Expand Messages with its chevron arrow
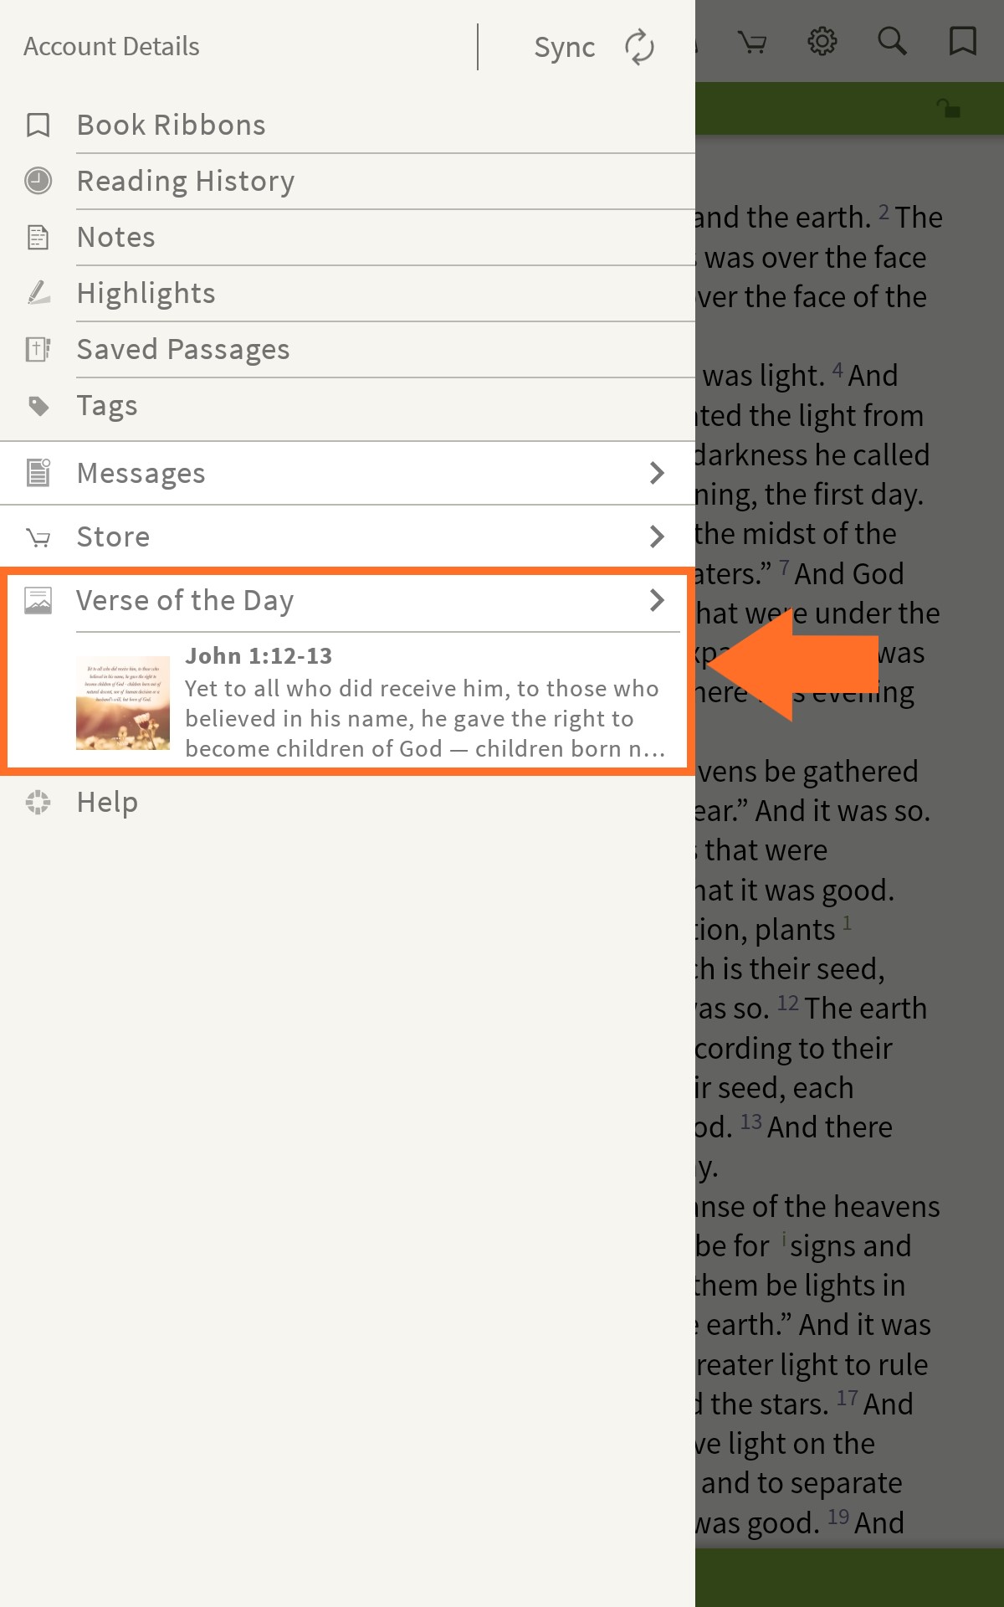Viewport: 1004px width, 1607px height. (657, 473)
